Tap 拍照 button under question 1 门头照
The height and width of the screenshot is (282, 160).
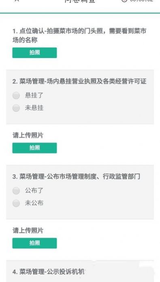pyautogui.click(x=34, y=53)
